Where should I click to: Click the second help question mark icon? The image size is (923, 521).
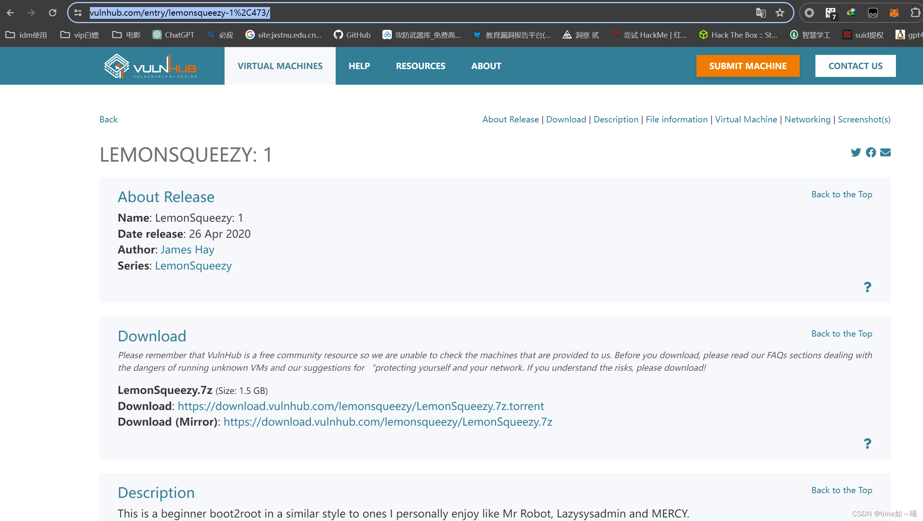[x=867, y=443]
